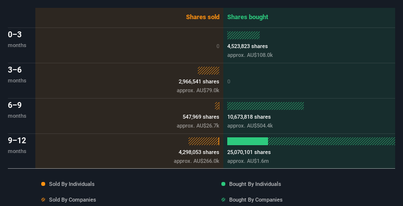The image size is (403, 206).
Task: Click the approx. AU$26.7k amount
Action: [x=198, y=126]
